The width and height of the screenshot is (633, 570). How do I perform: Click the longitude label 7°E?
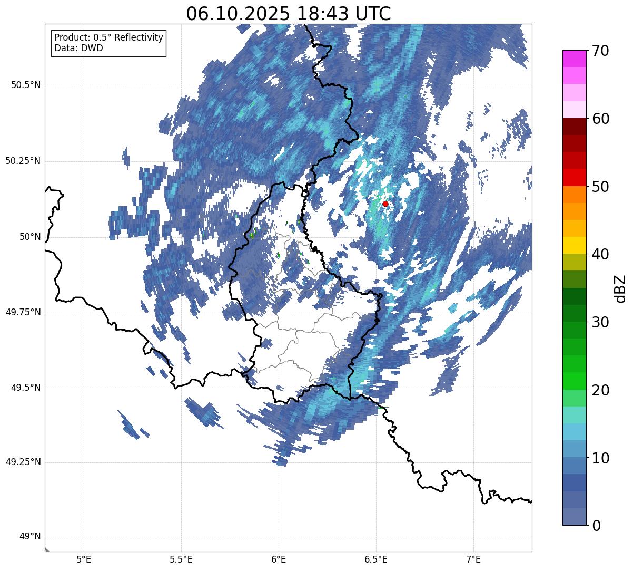point(474,559)
